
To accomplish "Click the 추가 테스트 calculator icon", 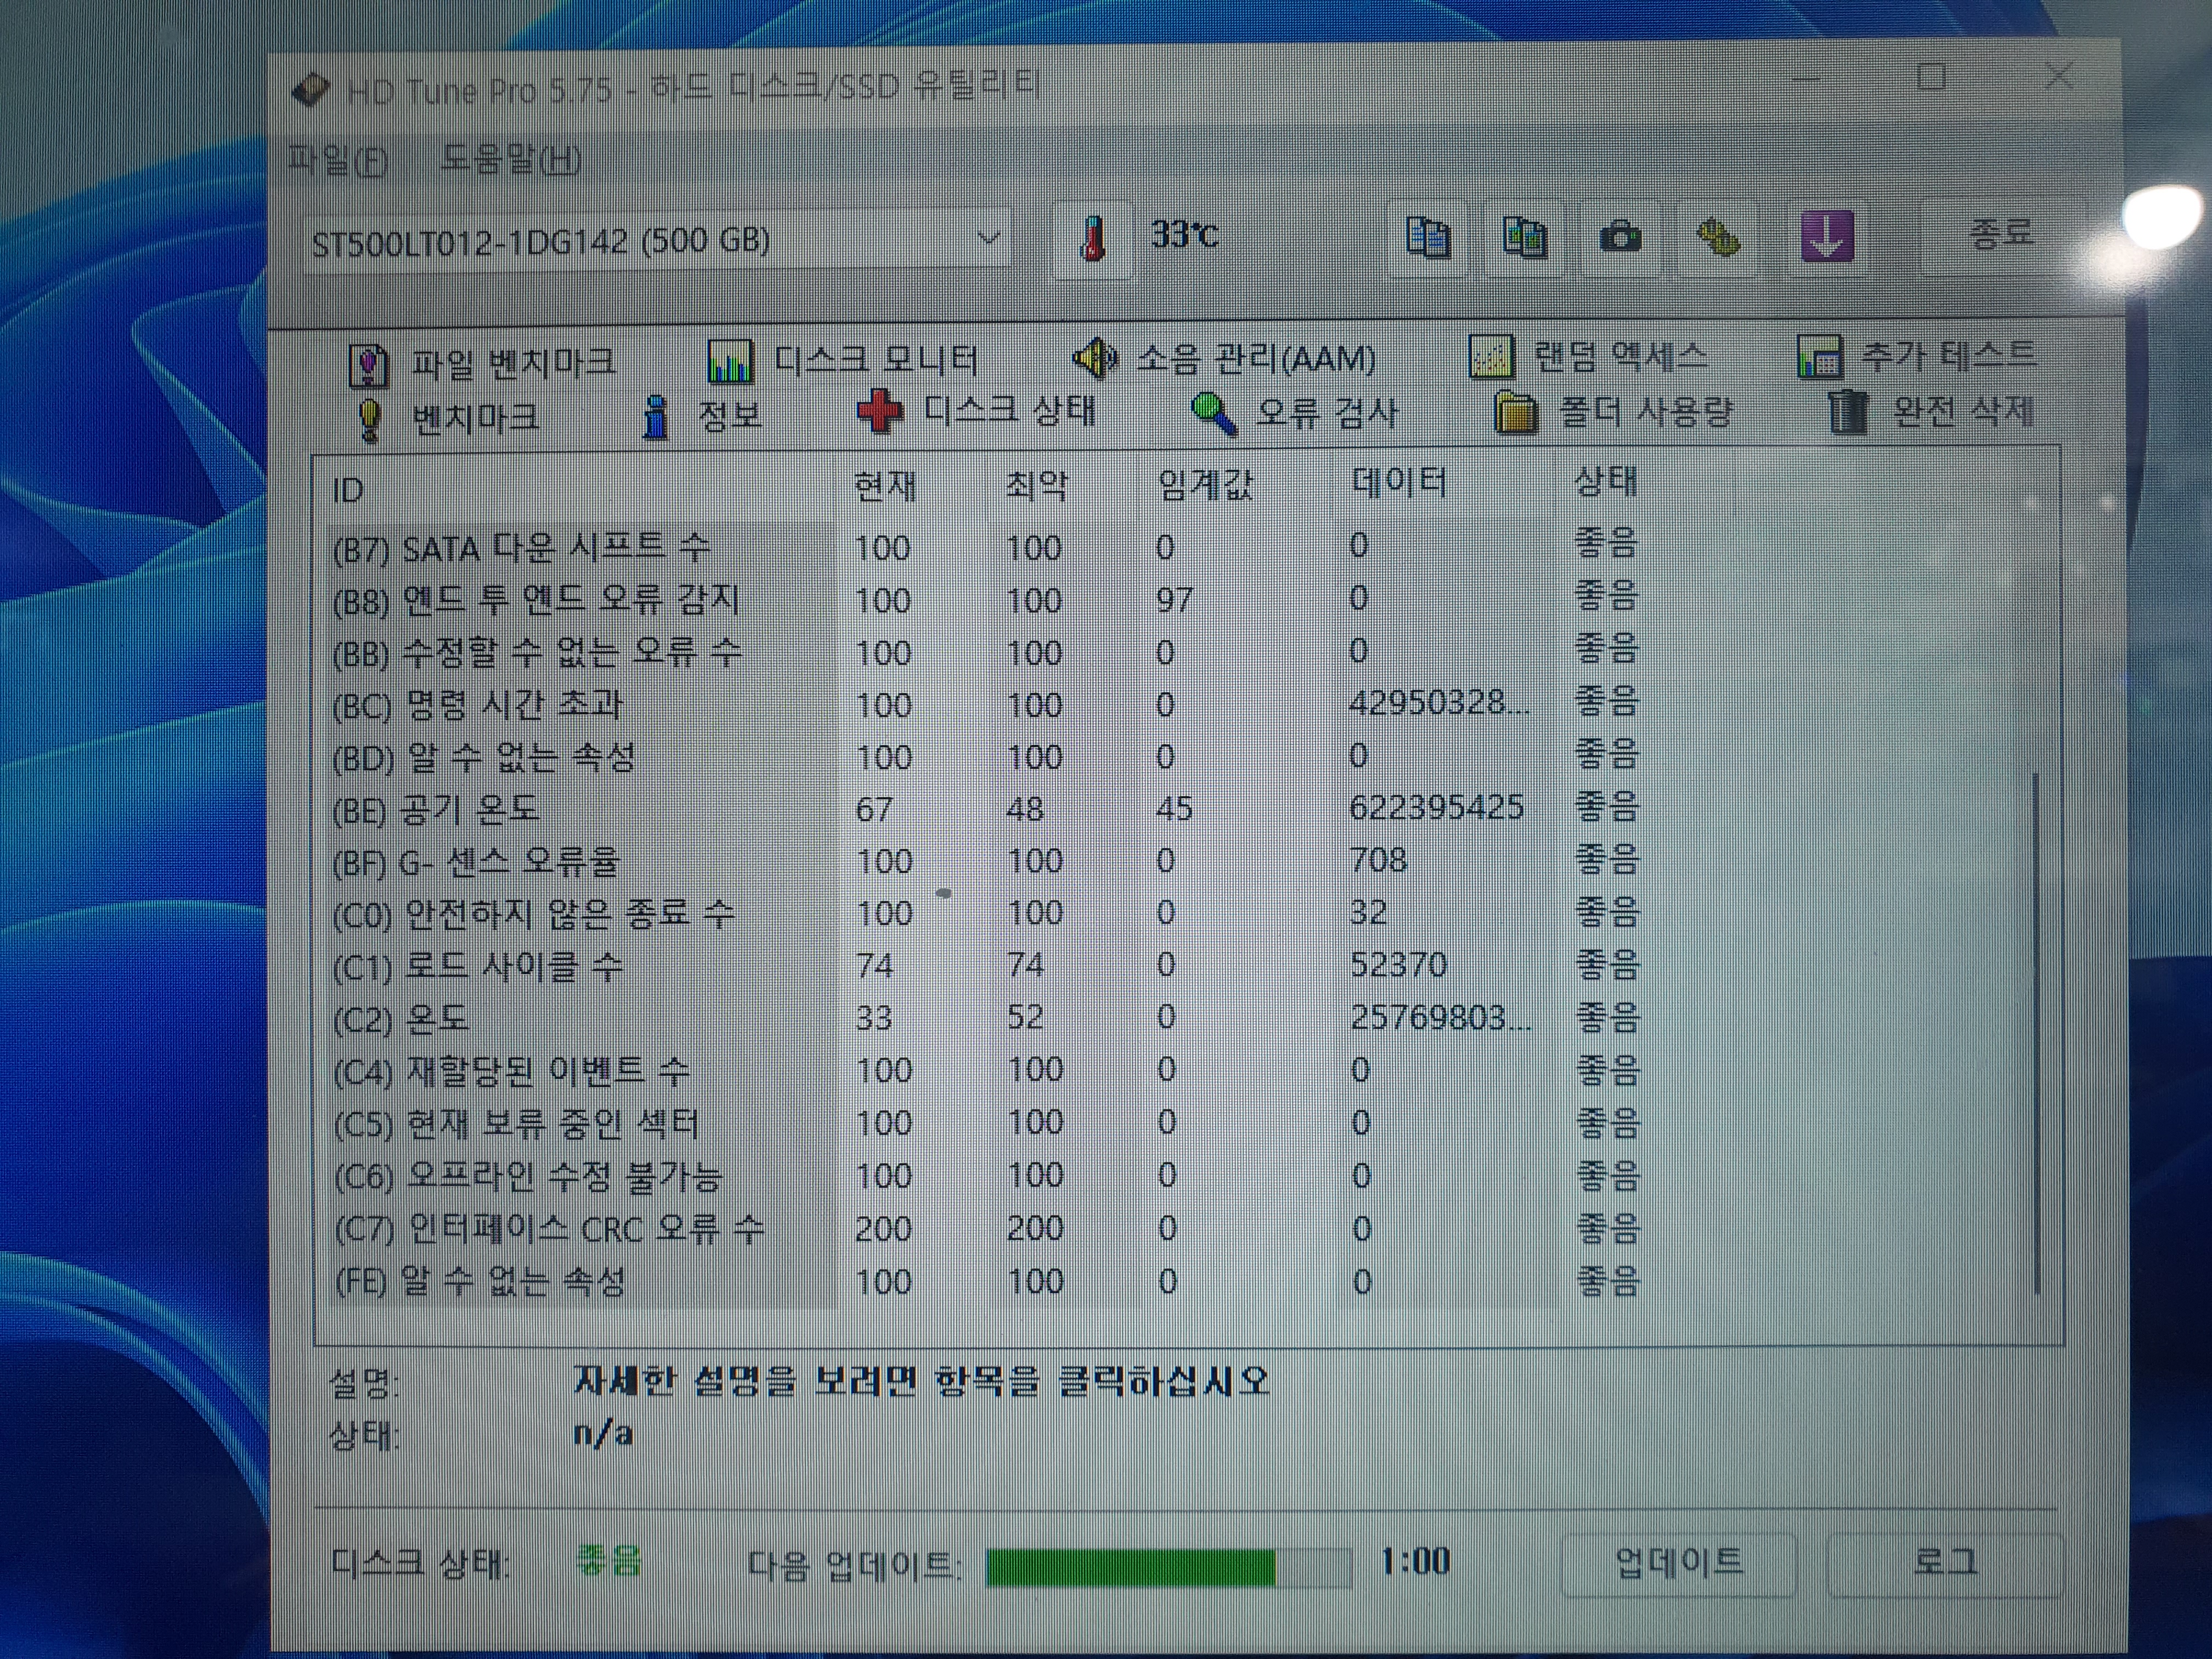I will click(x=1820, y=356).
